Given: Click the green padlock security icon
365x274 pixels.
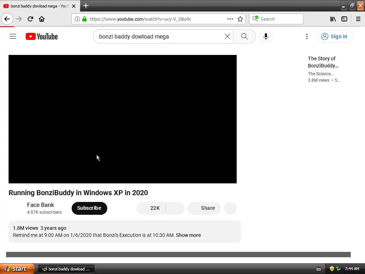Looking at the screenshot, I should 84,19.
